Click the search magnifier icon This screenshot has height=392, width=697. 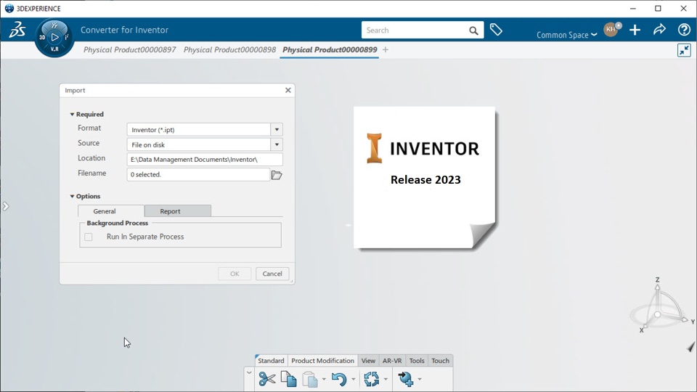pyautogui.click(x=473, y=30)
